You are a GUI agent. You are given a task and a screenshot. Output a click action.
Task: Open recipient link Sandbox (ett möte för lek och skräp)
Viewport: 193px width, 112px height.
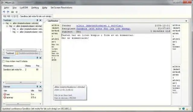pyautogui.click(x=103, y=29)
